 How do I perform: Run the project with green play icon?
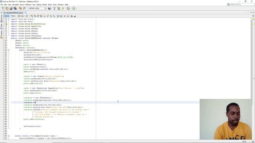[x=63, y=8]
